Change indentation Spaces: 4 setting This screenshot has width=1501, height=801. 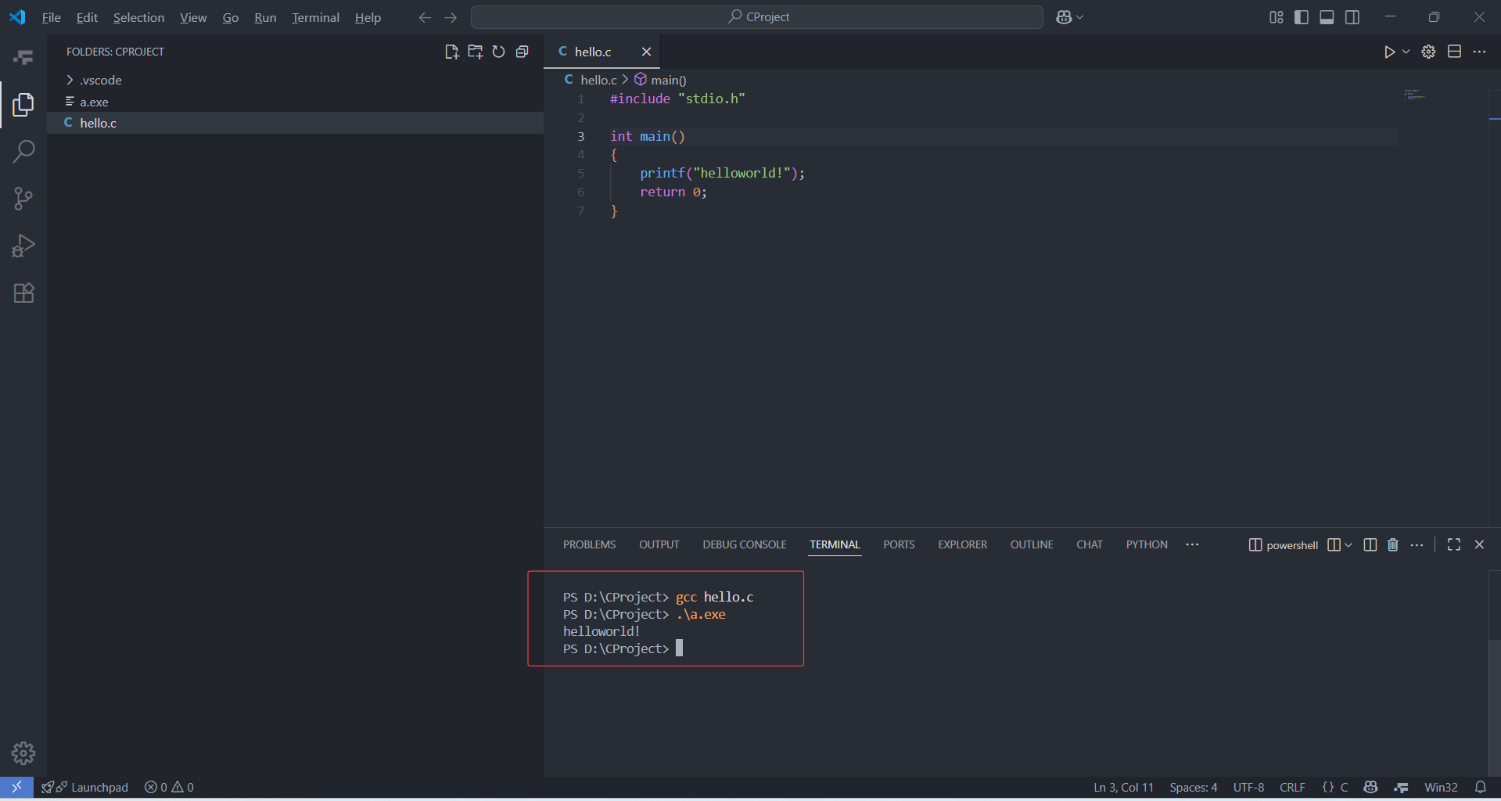[1194, 787]
